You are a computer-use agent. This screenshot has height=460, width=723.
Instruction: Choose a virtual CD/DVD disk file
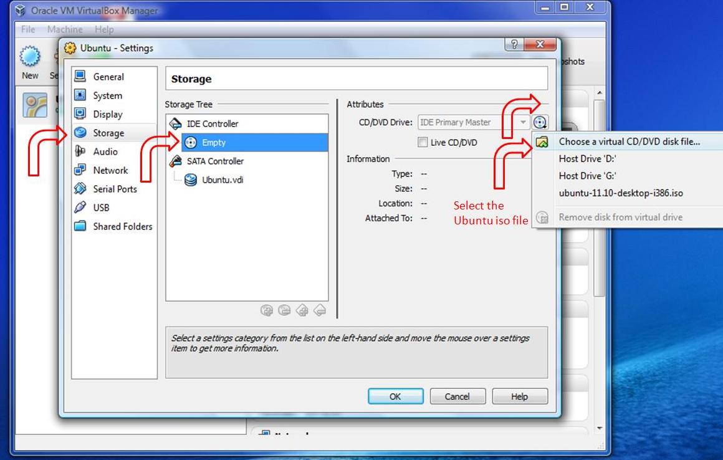point(628,141)
